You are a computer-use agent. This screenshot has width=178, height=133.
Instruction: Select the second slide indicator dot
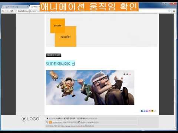coord(127,74)
